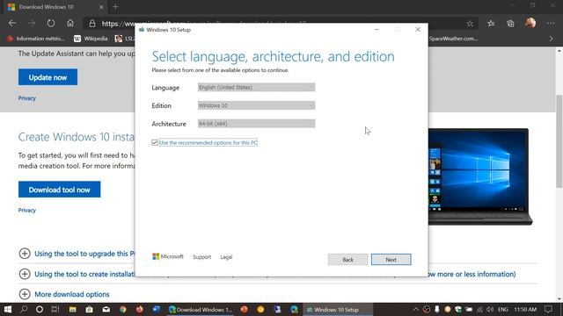Click the address bar lock icon

(x=92, y=24)
